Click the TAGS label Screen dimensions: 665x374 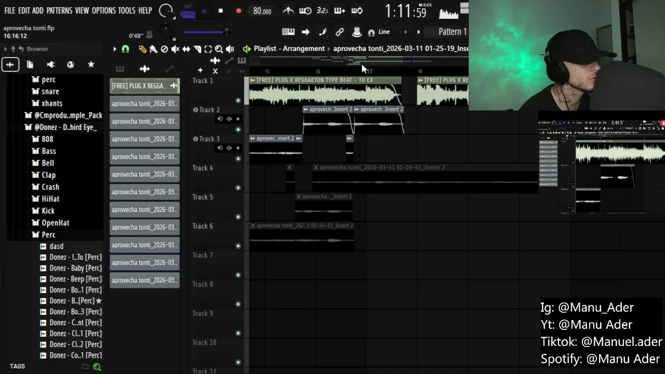point(17,366)
